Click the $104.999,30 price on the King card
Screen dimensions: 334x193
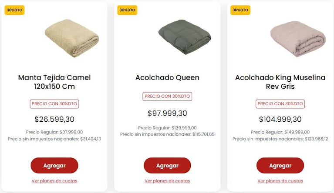[x=280, y=119]
